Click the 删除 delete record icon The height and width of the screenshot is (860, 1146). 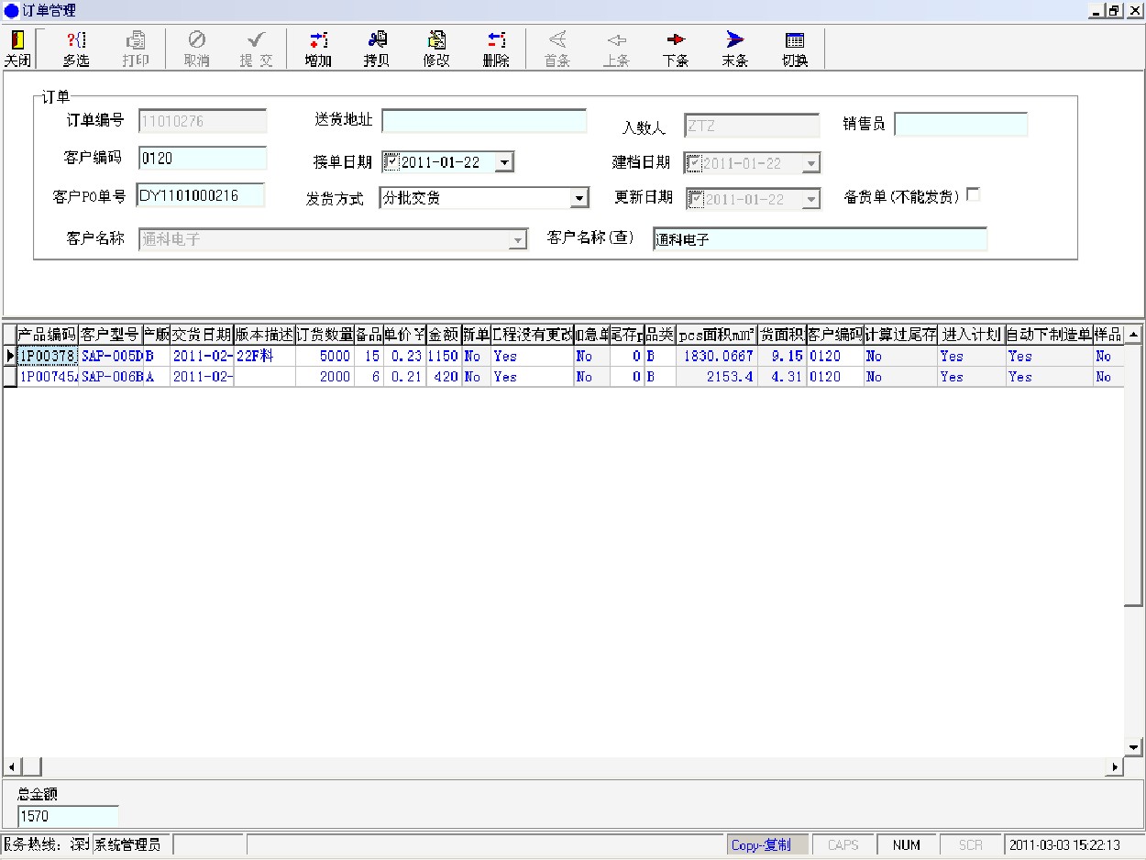point(496,49)
